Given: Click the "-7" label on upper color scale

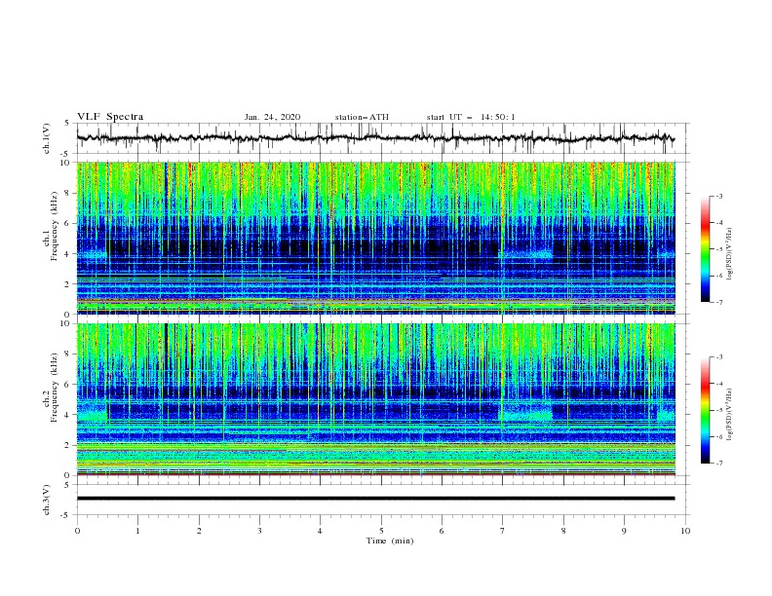Looking at the screenshot, I should 718,302.
